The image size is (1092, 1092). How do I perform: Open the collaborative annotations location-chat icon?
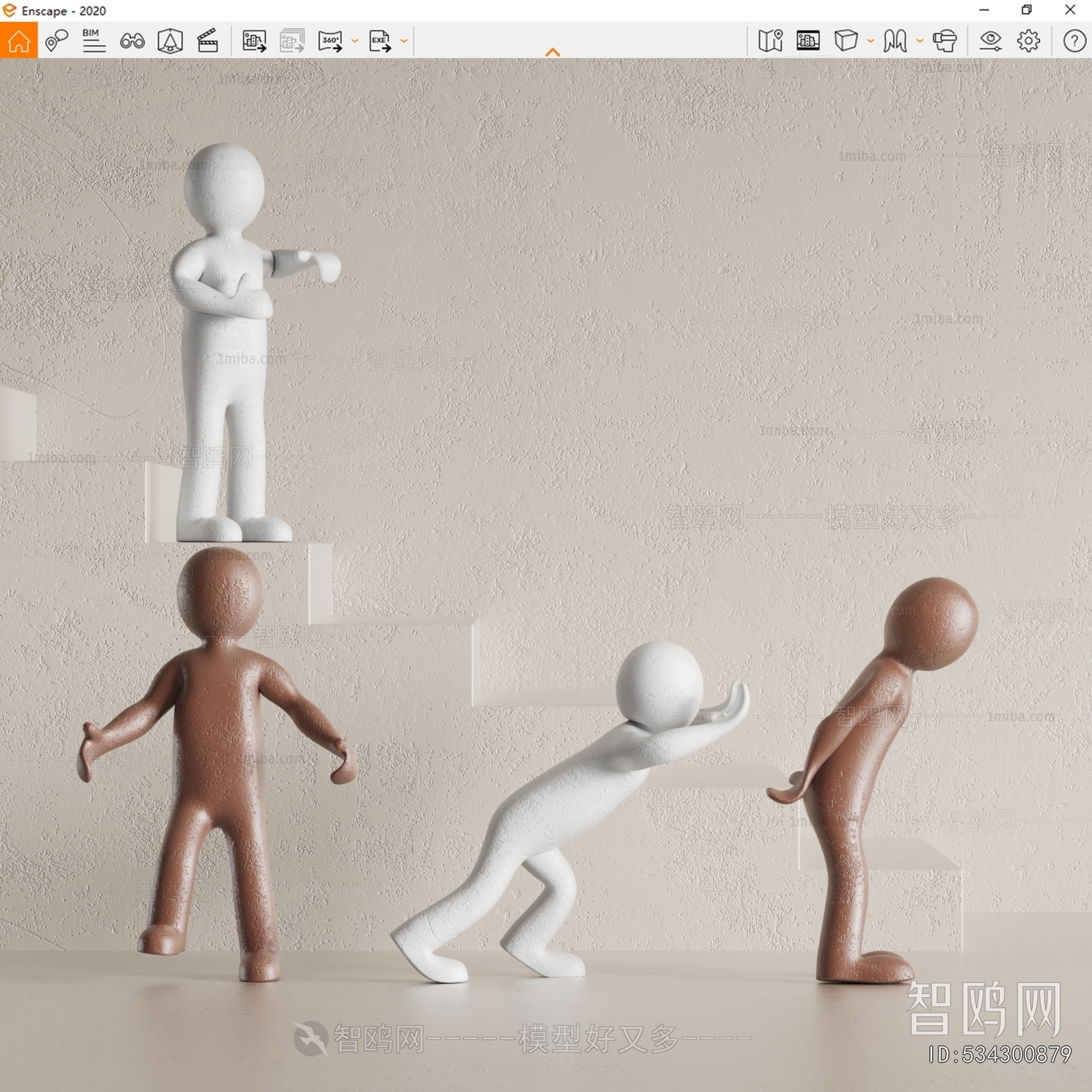pyautogui.click(x=57, y=40)
